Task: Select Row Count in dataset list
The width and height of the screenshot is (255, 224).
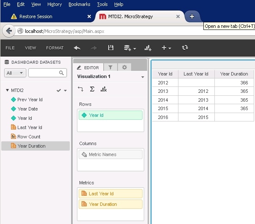Action: (x=29, y=137)
